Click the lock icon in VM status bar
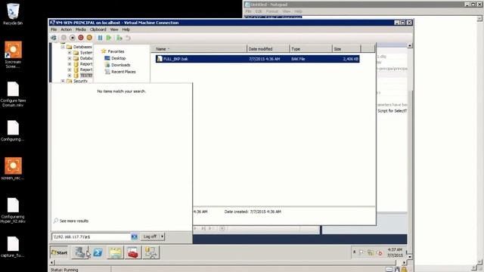The width and height of the screenshot is (484, 272). point(405,270)
